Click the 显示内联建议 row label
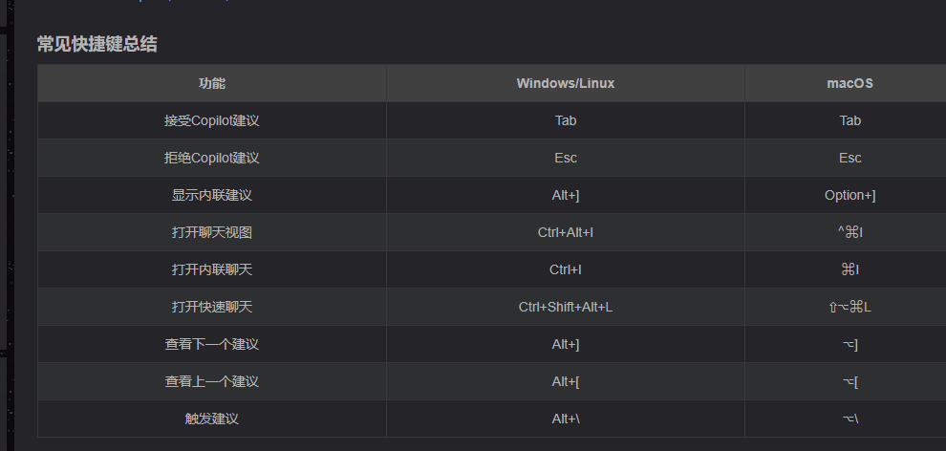 [x=212, y=195]
